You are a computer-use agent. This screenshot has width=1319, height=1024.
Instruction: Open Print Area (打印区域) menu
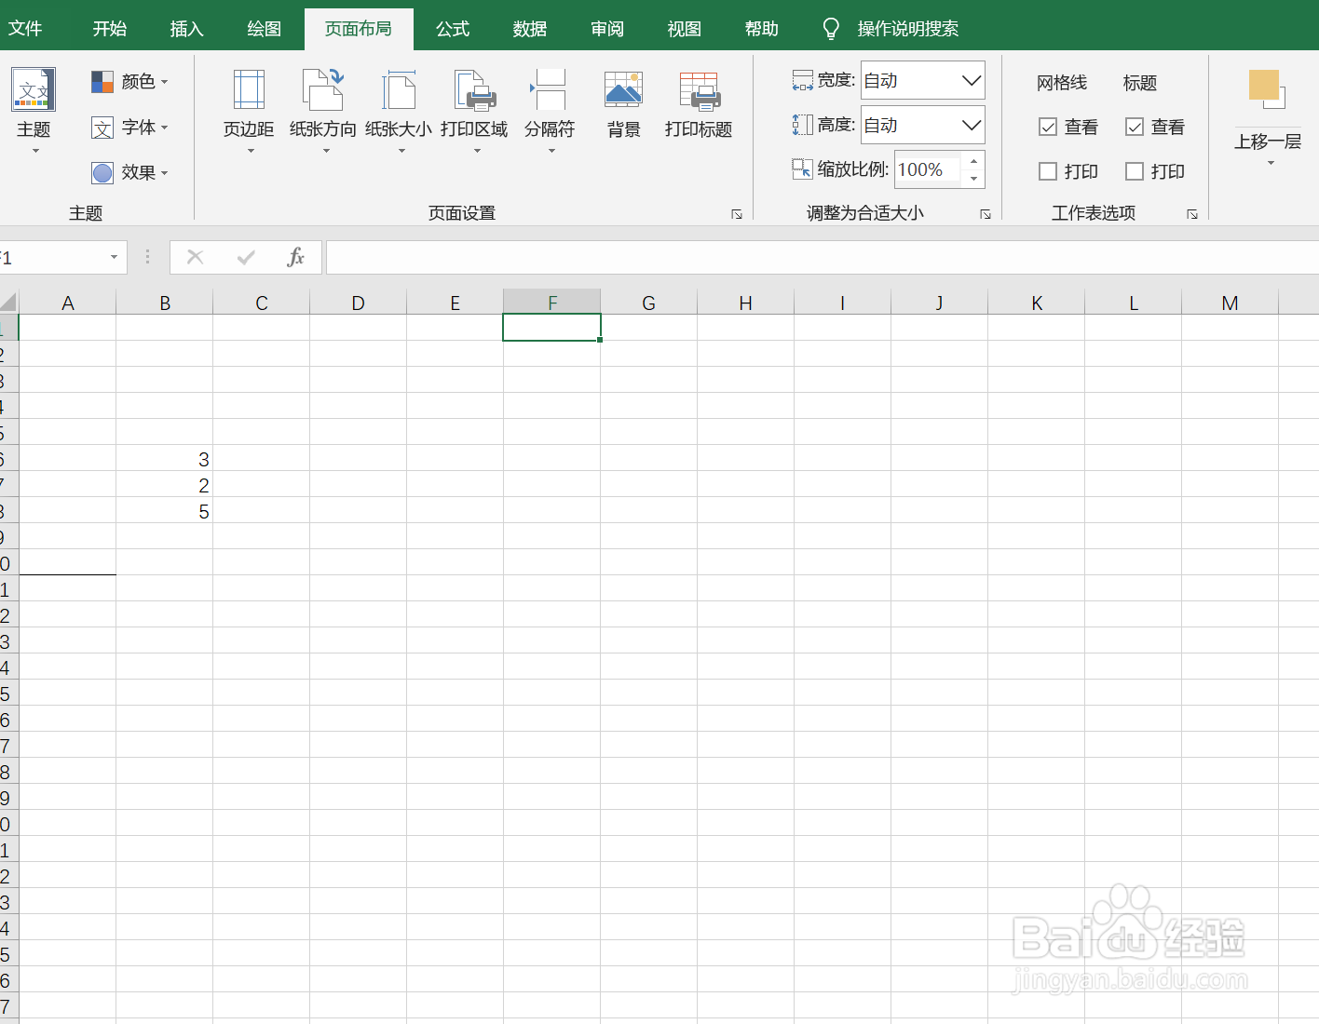pyautogui.click(x=474, y=110)
